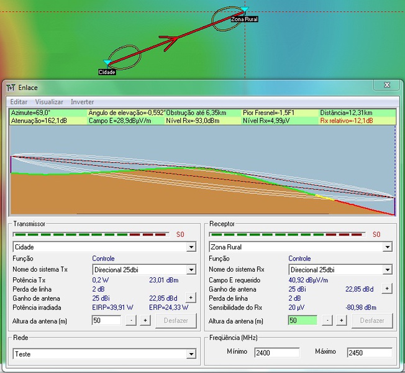Expand the receiver Zona Rural station dropdown
The height and width of the screenshot is (373, 405).
[x=387, y=247]
